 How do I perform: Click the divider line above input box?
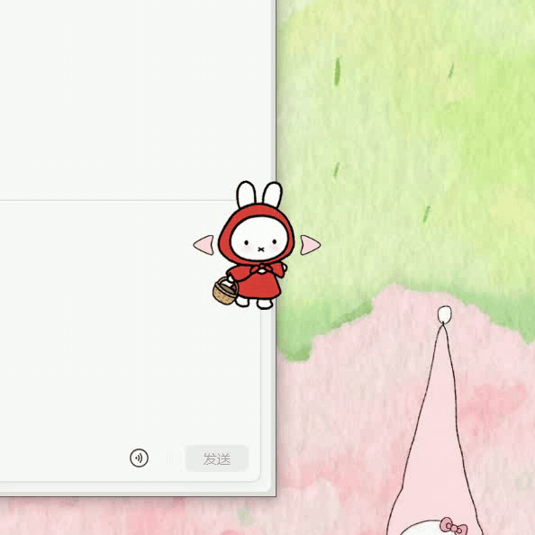pyautogui.click(x=116, y=201)
